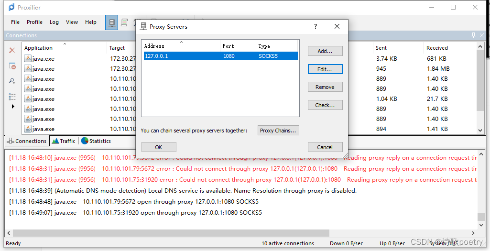The width and height of the screenshot is (490, 251).
Task: Open the Log menu
Action: (x=54, y=22)
